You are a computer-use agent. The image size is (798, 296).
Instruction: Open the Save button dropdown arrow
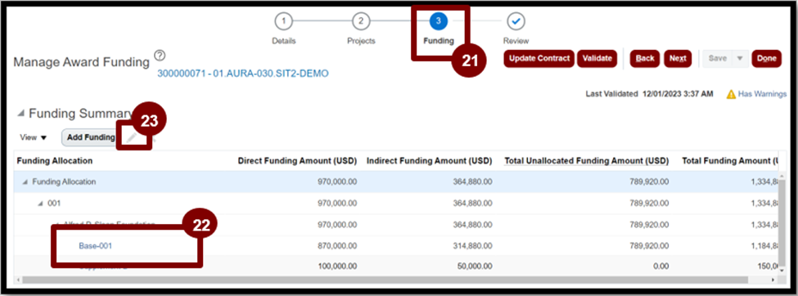point(740,59)
